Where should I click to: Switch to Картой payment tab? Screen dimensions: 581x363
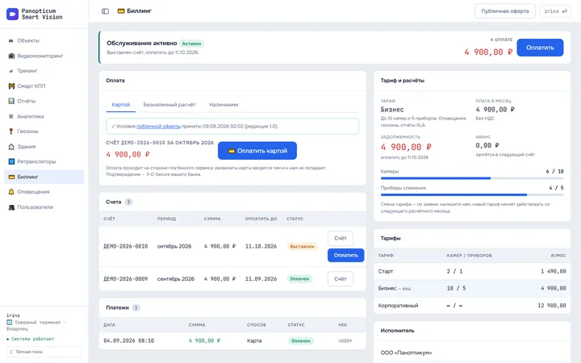click(121, 105)
